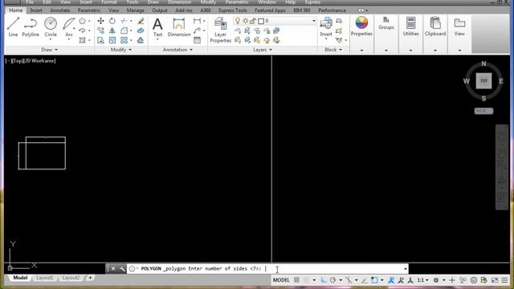This screenshot has width=514, height=289.
Task: Select the Line tool
Action: tap(13, 26)
